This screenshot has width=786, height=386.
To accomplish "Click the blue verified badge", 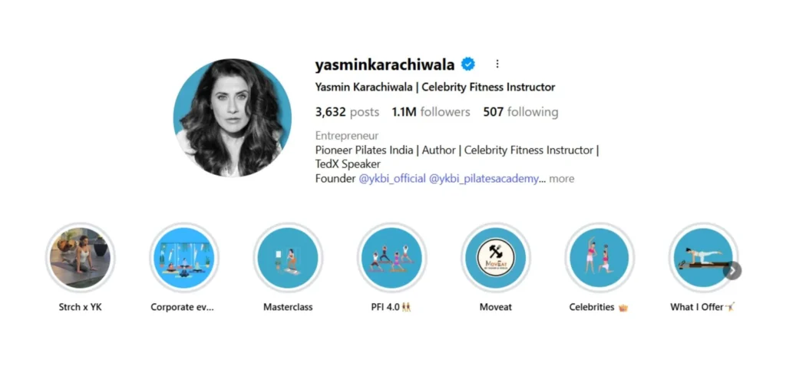I will click(x=467, y=64).
